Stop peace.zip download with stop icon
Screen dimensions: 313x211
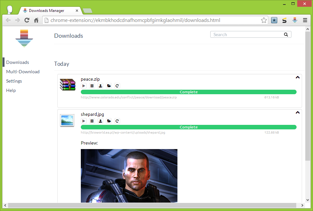click(x=92, y=86)
